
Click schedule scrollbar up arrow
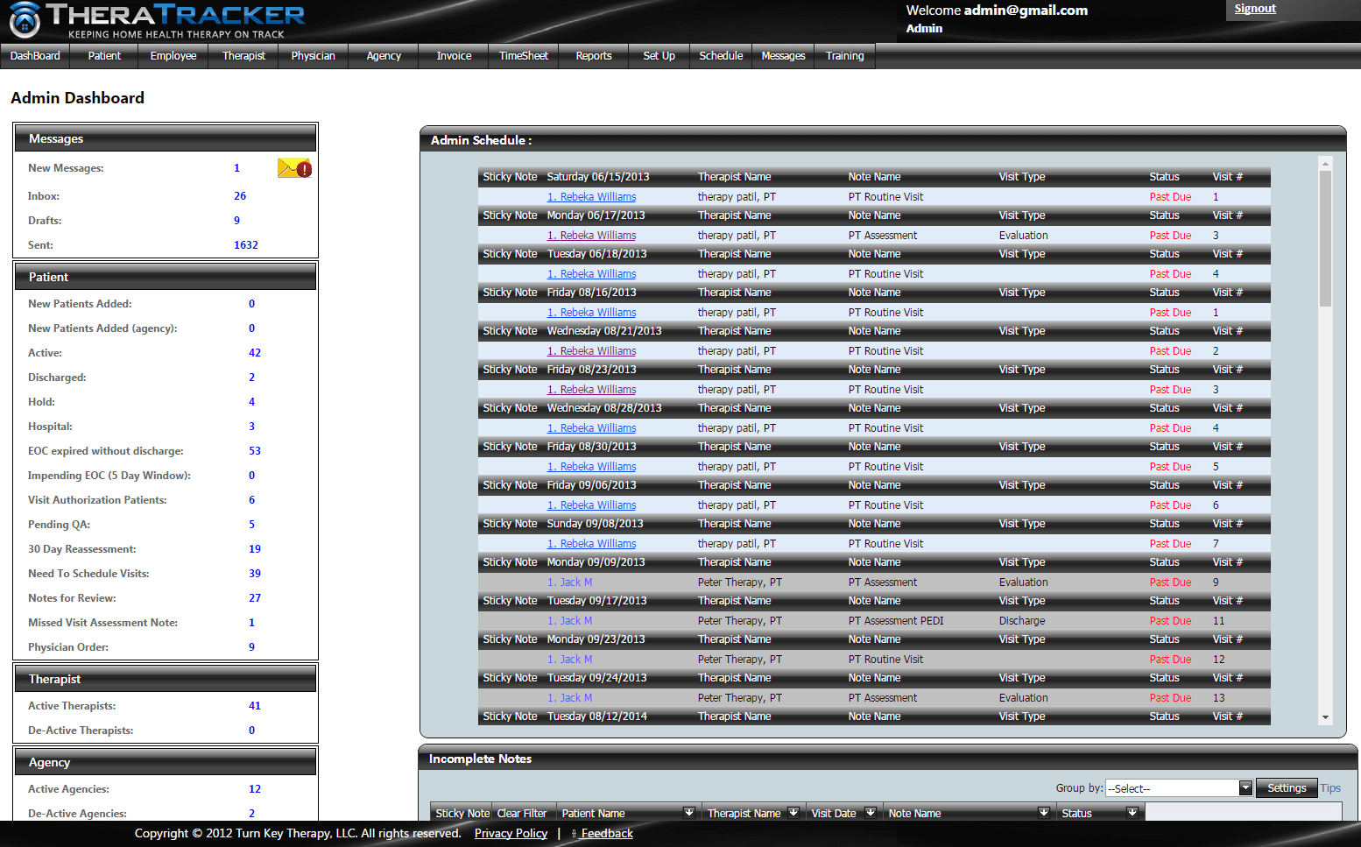click(1325, 164)
